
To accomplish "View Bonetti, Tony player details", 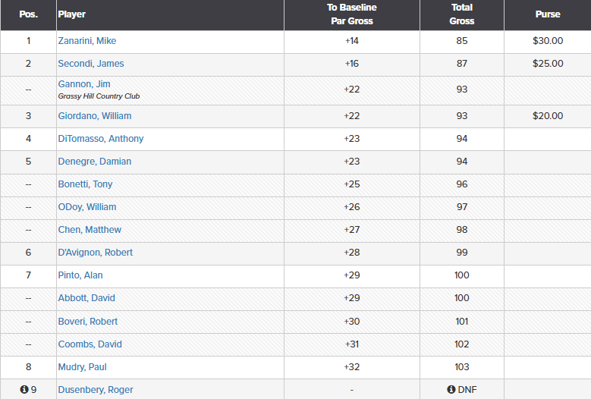I will click(86, 184).
